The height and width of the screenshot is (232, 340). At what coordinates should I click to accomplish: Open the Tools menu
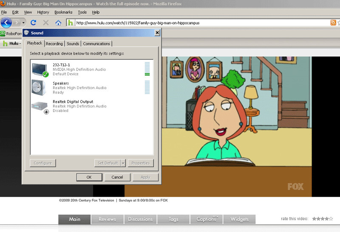pos(82,12)
